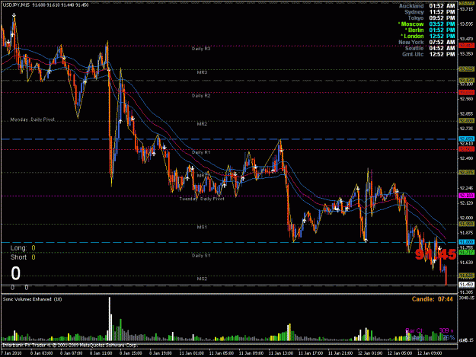Screen dimensions: 476x357
Task: Click the Candle: 07:44 countdown timer
Action: (433, 299)
